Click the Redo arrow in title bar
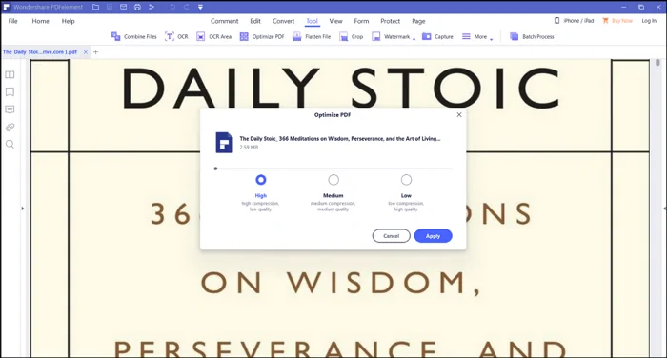Image resolution: width=667 pixels, height=358 pixels. [x=187, y=7]
